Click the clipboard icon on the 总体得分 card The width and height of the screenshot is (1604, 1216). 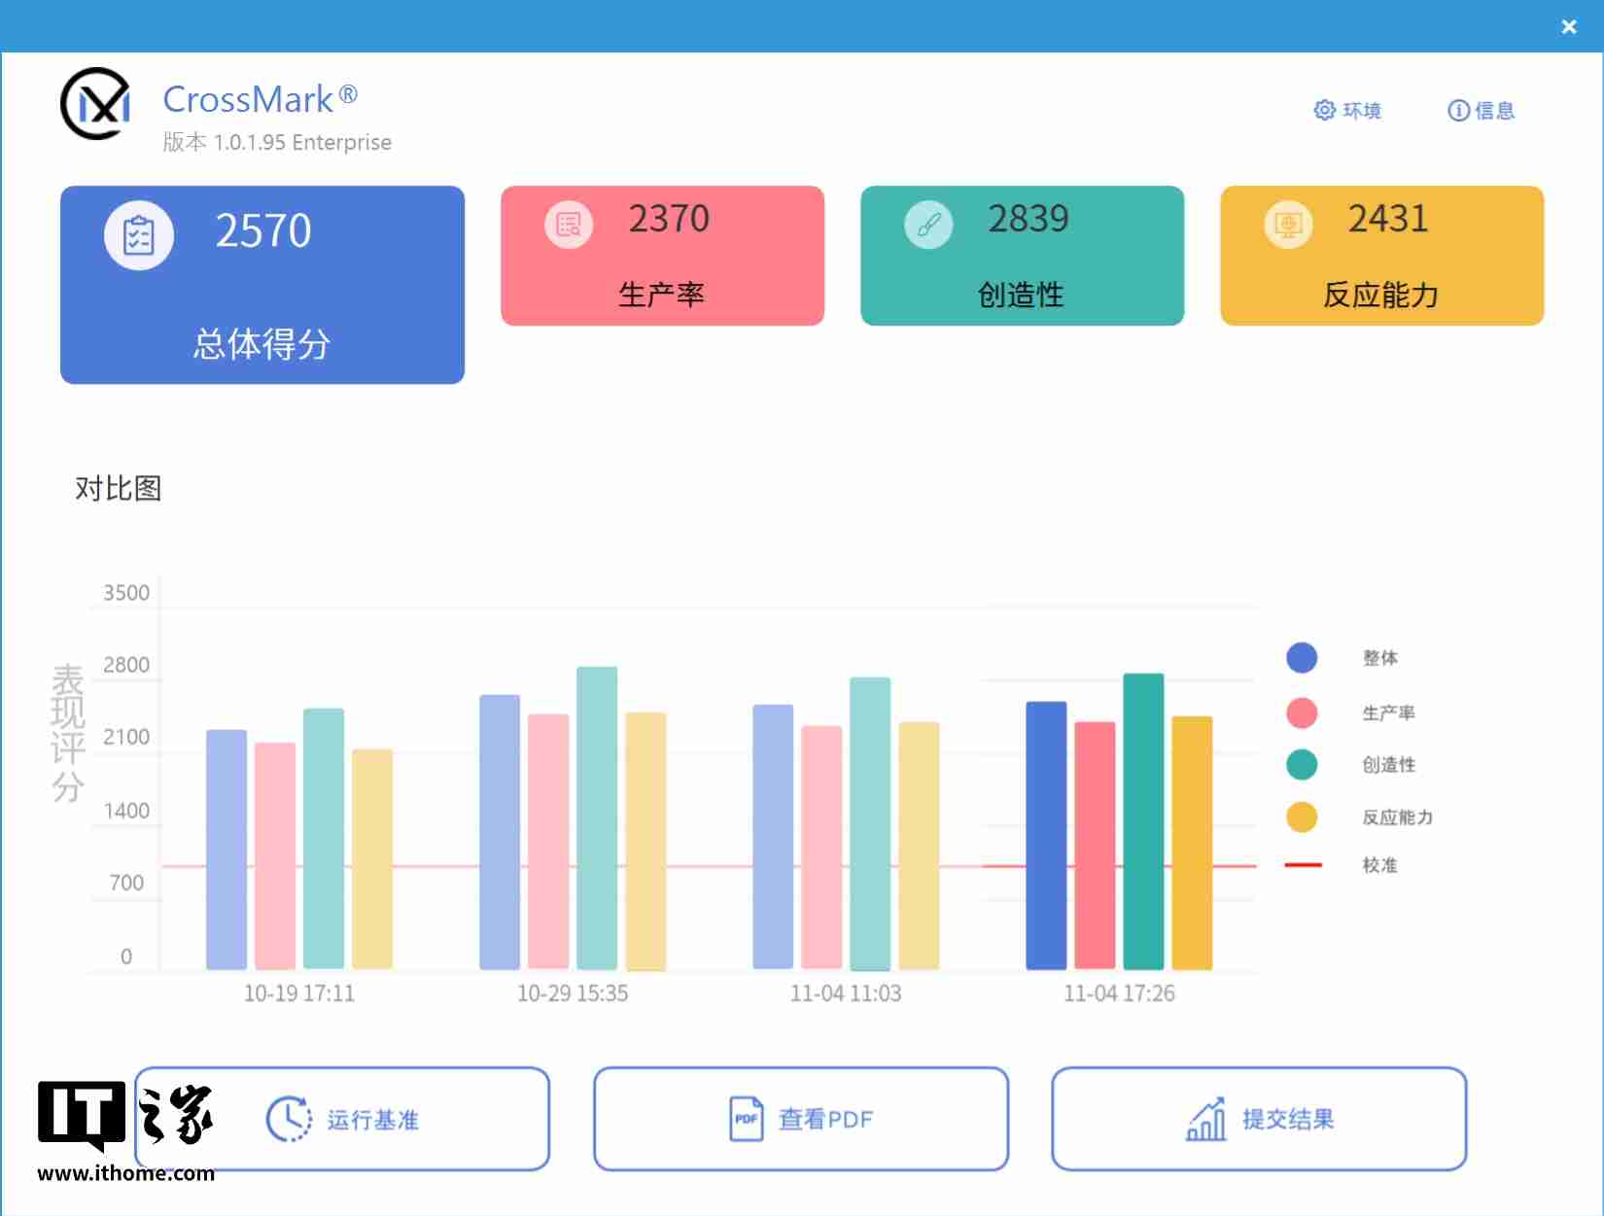pos(139,234)
